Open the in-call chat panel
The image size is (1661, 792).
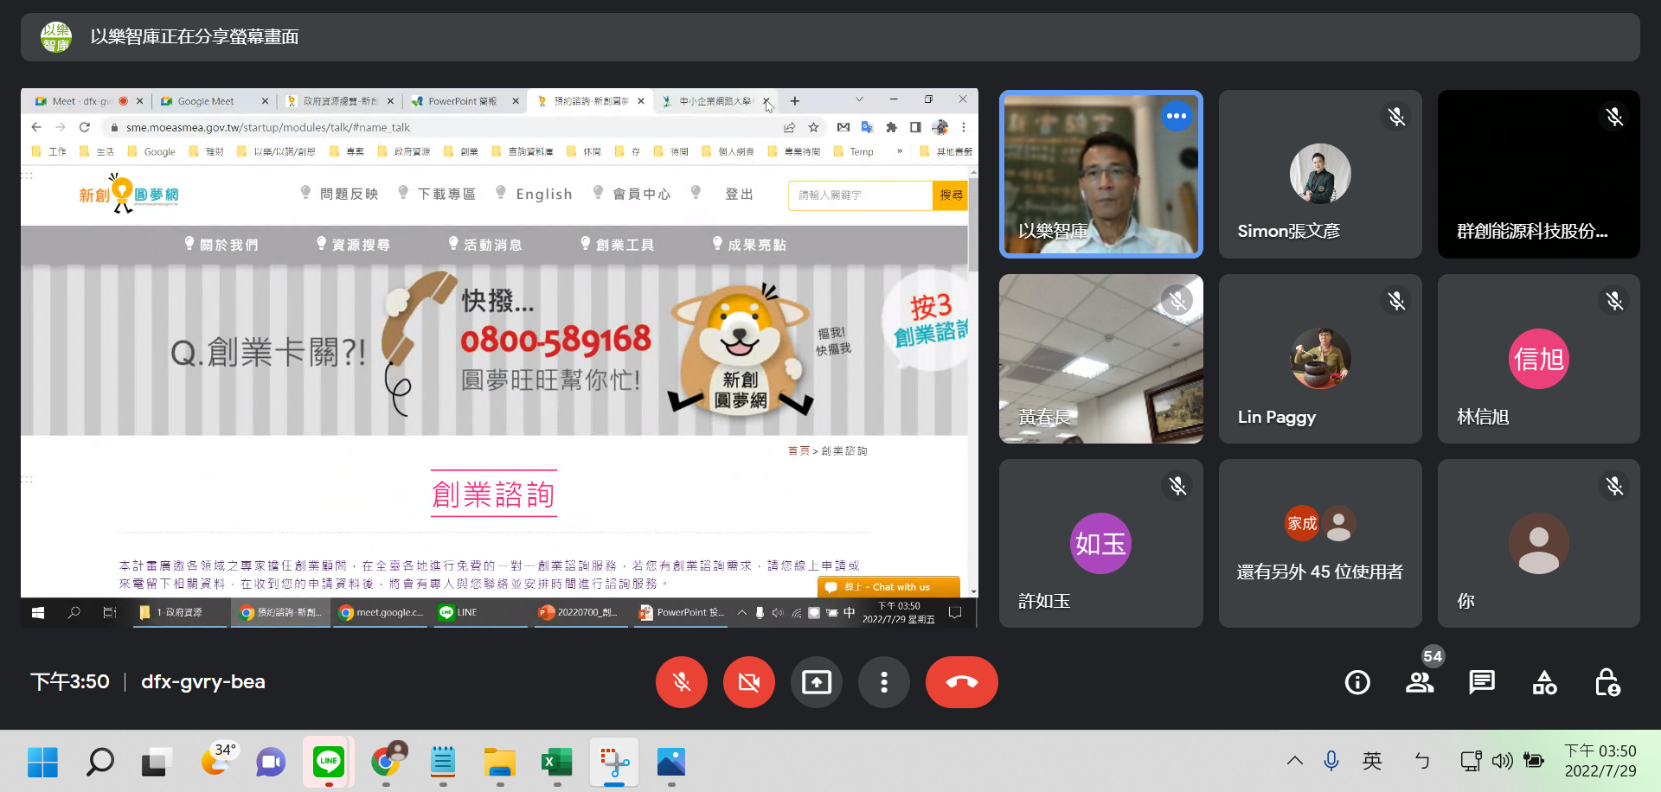1481,682
